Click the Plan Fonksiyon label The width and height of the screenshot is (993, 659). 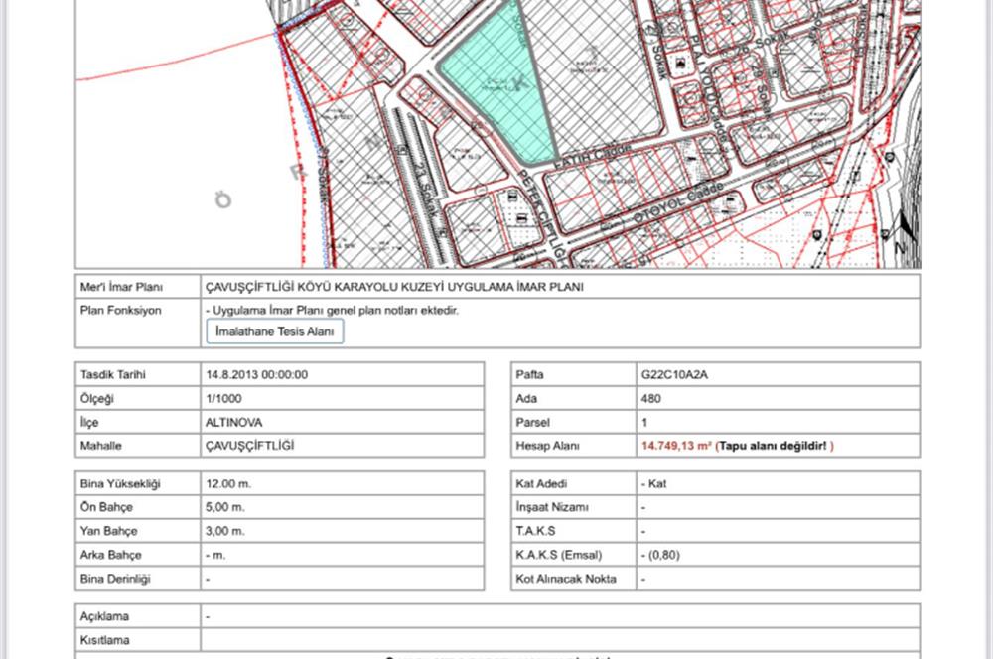120,311
